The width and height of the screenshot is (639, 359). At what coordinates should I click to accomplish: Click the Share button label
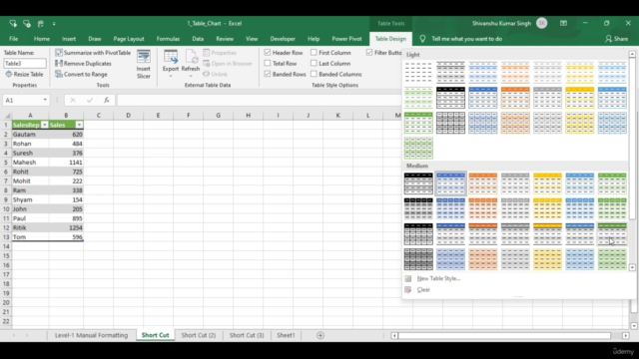621,39
